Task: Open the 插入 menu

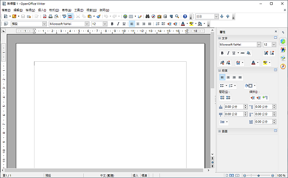Action: [42, 10]
